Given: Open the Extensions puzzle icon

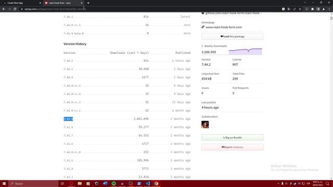Looking at the screenshot, I should tap(312, 9).
